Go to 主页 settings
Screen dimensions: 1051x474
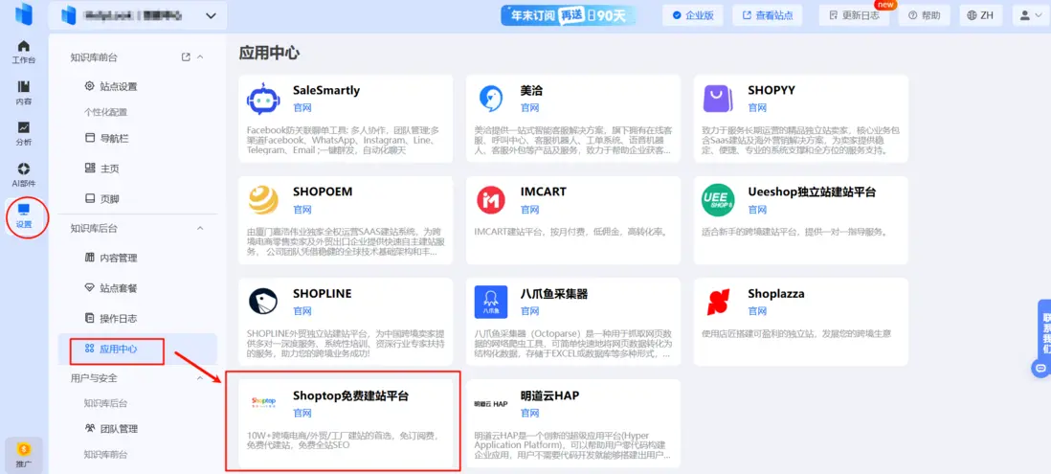click(x=101, y=169)
